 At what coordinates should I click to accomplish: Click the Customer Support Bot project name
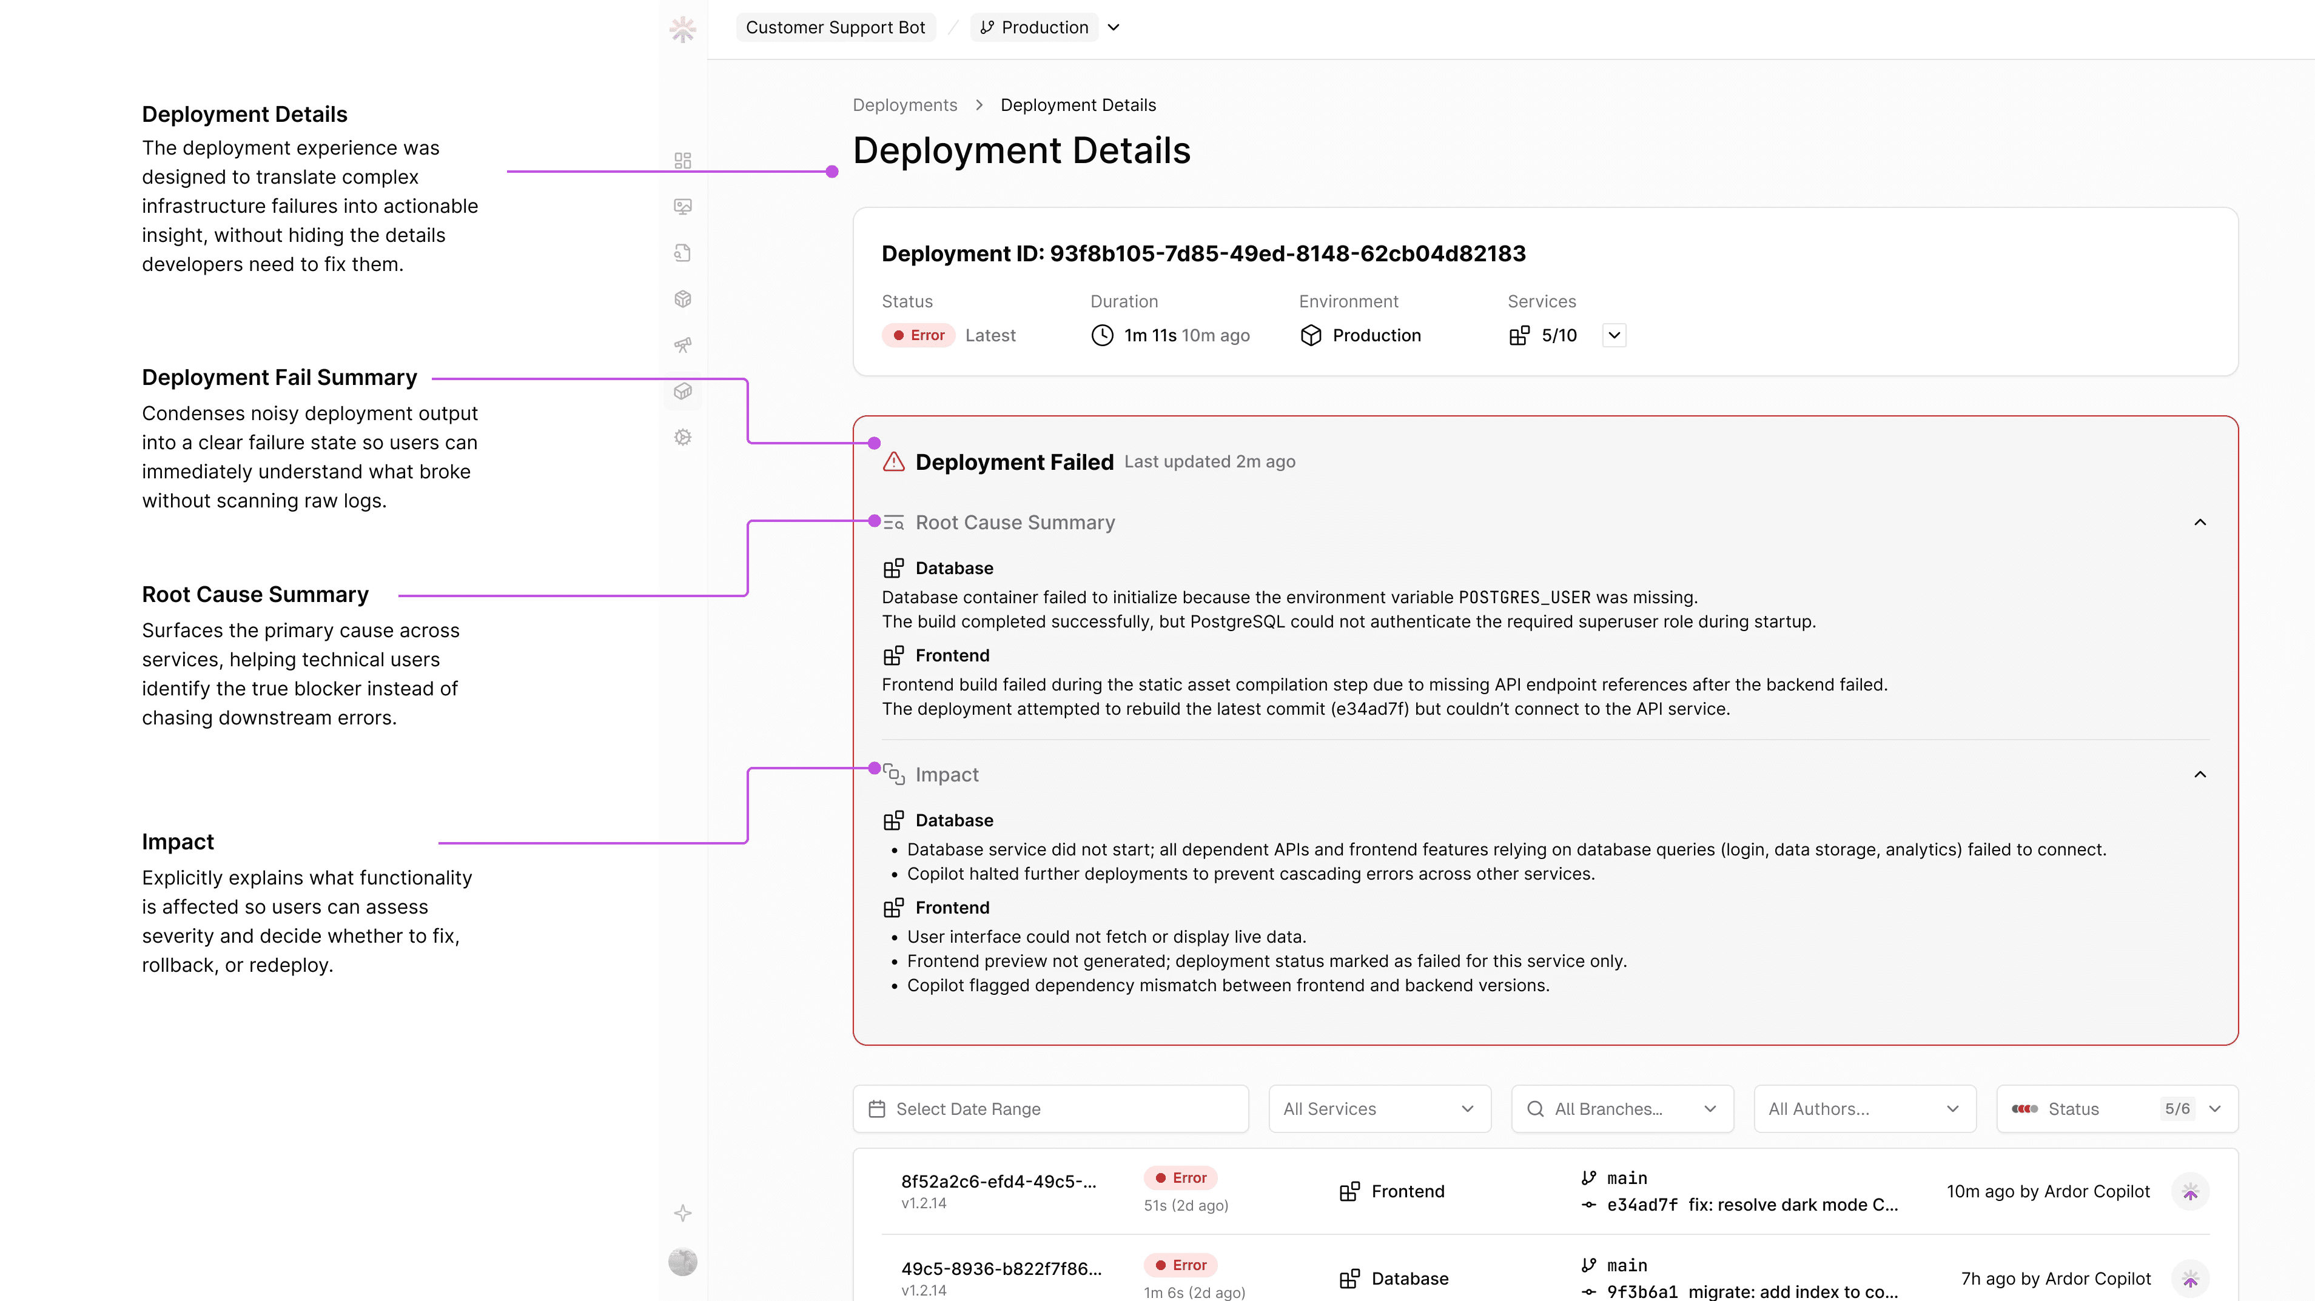coord(835,27)
